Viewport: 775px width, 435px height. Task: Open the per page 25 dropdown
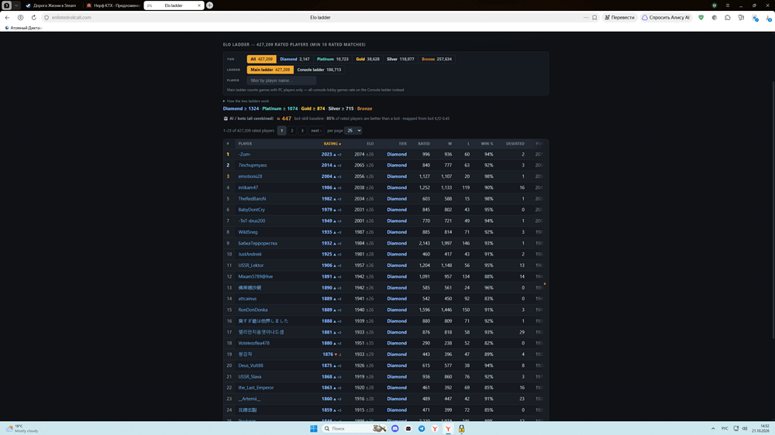click(x=353, y=130)
